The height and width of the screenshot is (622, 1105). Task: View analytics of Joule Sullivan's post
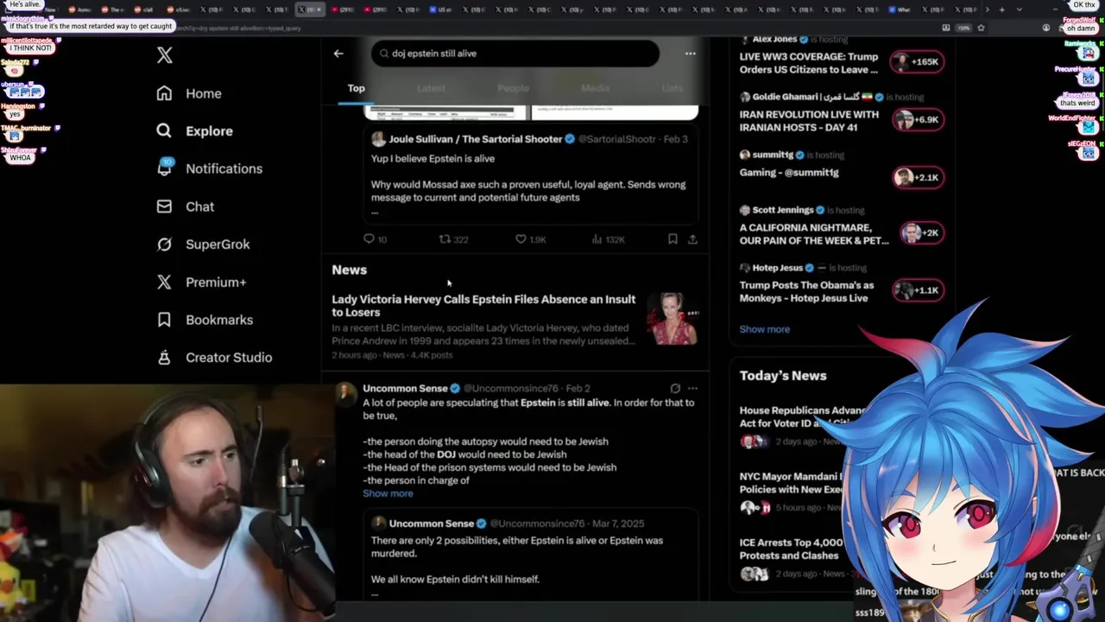pyautogui.click(x=608, y=239)
